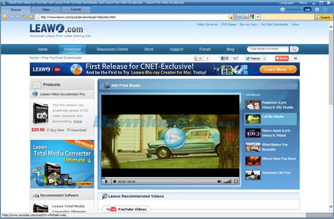Open the help question mark icon
Screen dimensions: 334x219
[325, 10]
